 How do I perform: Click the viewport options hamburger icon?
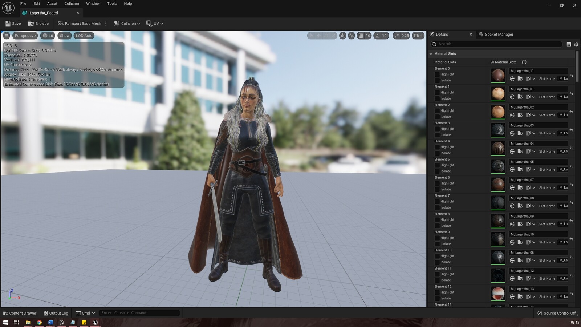tap(7, 36)
